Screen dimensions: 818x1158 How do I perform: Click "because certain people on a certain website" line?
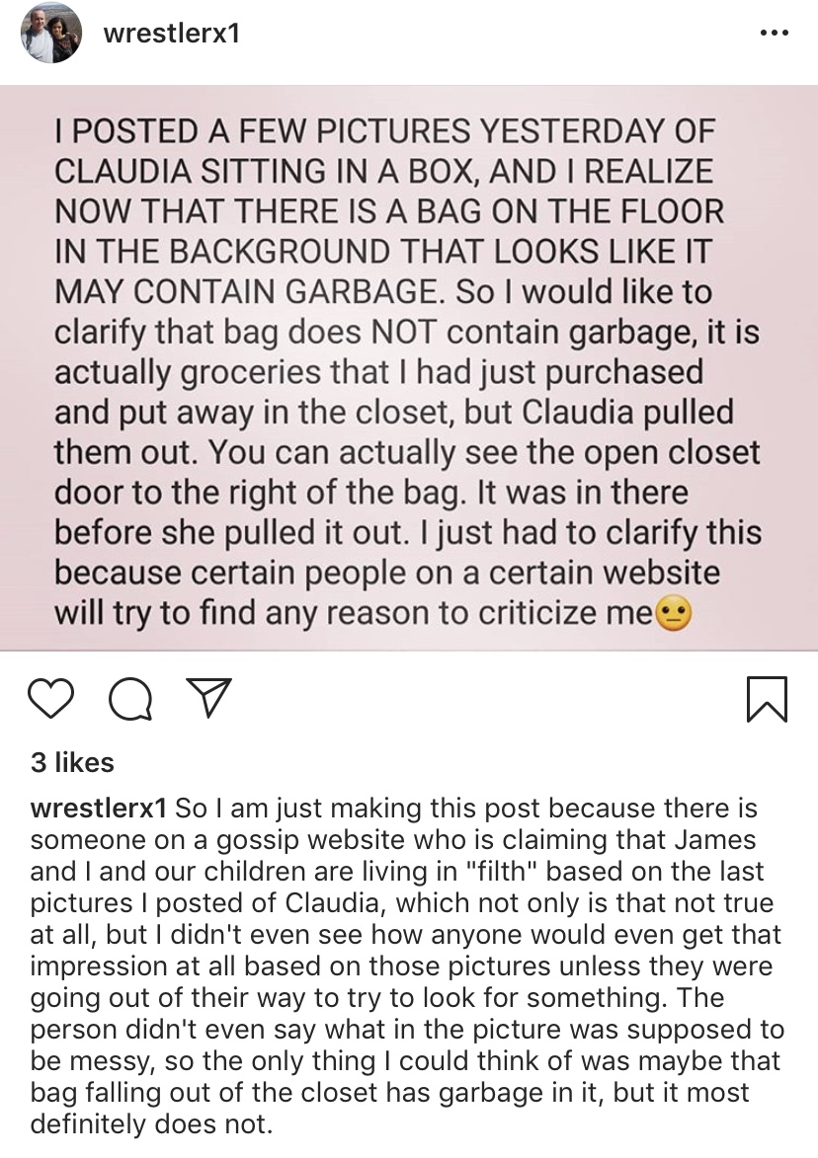[x=387, y=574]
